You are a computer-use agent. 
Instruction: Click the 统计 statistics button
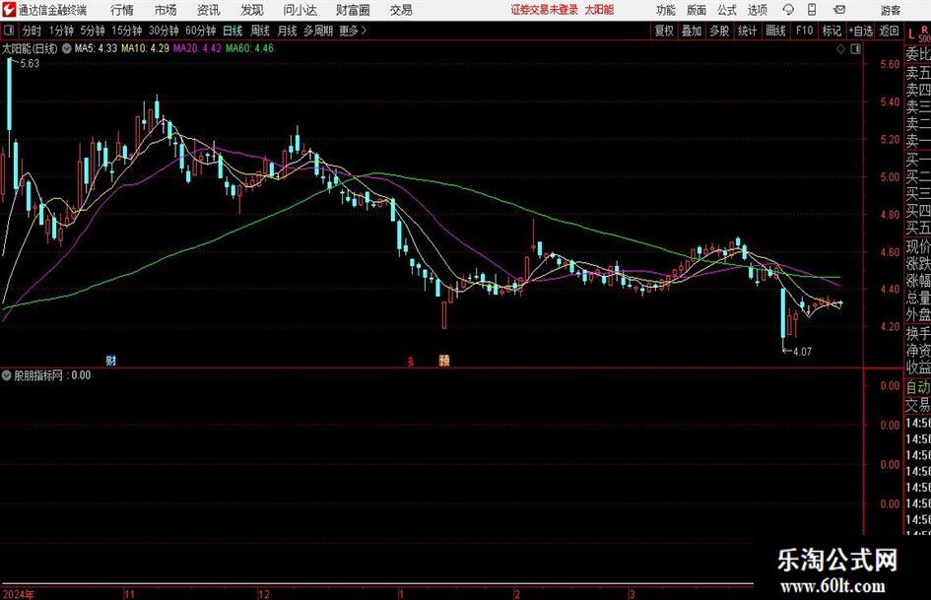click(x=747, y=31)
